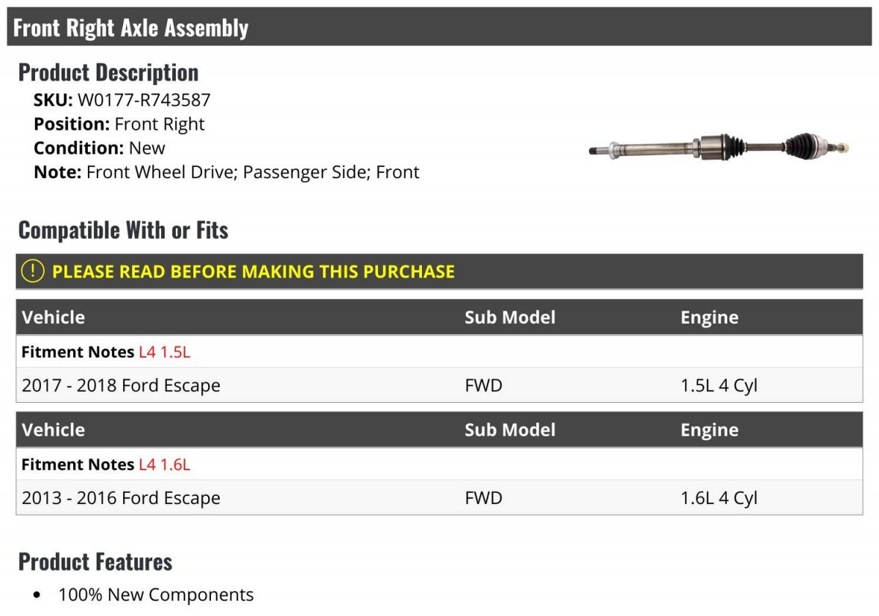Image resolution: width=879 pixels, height=616 pixels.
Task: Click the "Product Description" heading
Action: pos(108,73)
